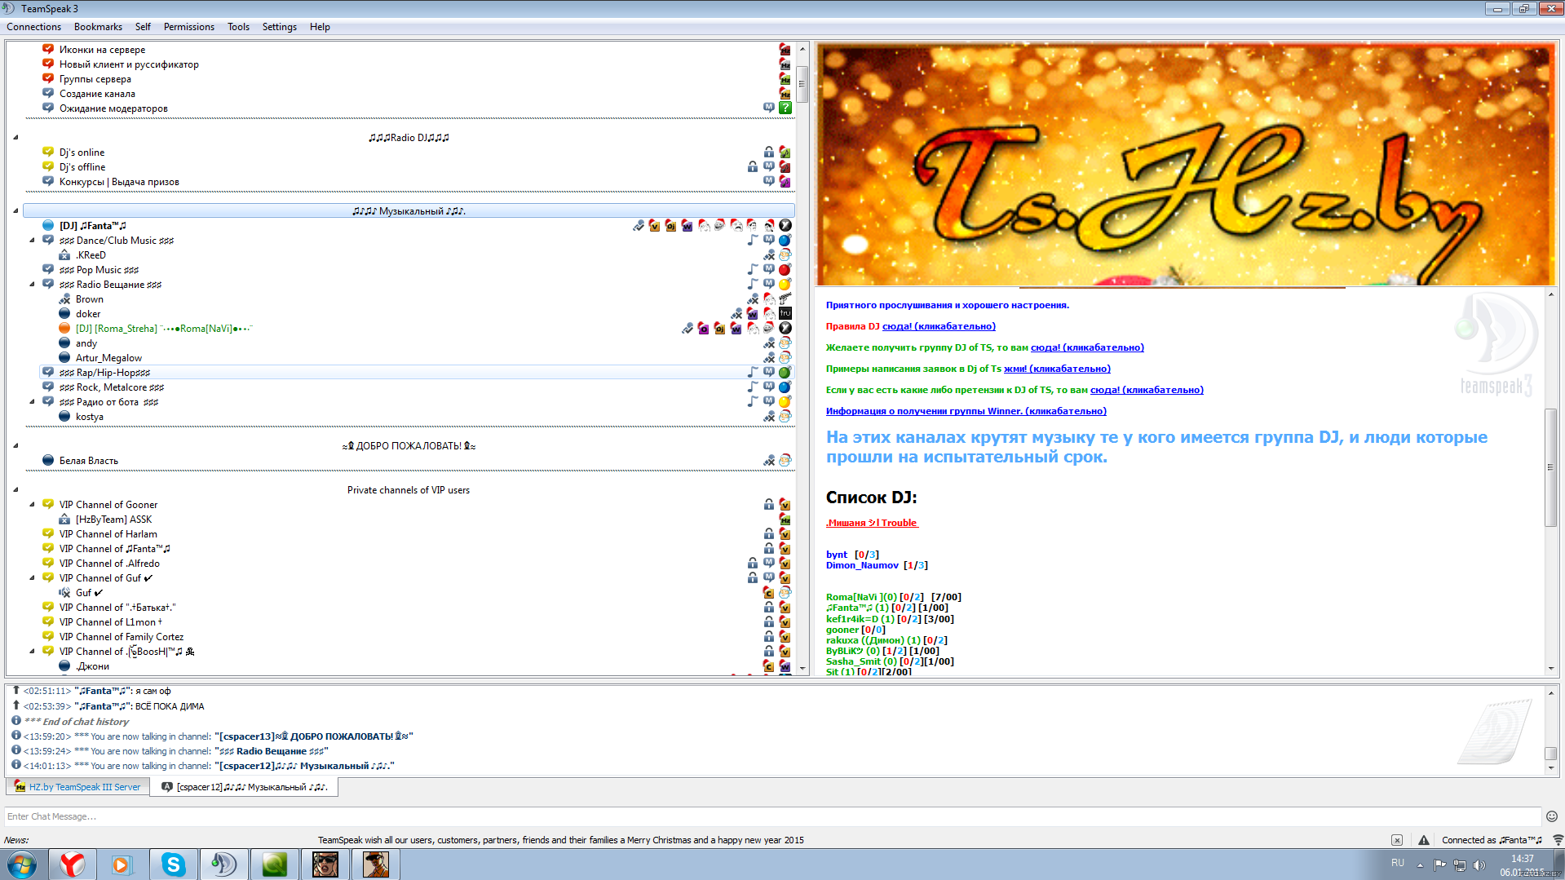The image size is (1565, 880).
Task: Click the volume icon in system tray
Action: tap(1479, 865)
